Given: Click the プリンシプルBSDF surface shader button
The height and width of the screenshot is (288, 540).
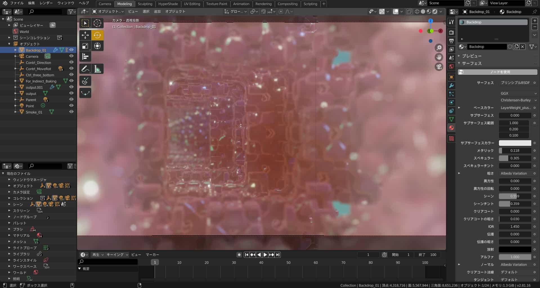Looking at the screenshot, I should click(516, 83).
